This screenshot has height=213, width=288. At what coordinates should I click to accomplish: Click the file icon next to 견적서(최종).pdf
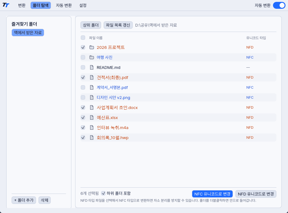click(x=92, y=77)
